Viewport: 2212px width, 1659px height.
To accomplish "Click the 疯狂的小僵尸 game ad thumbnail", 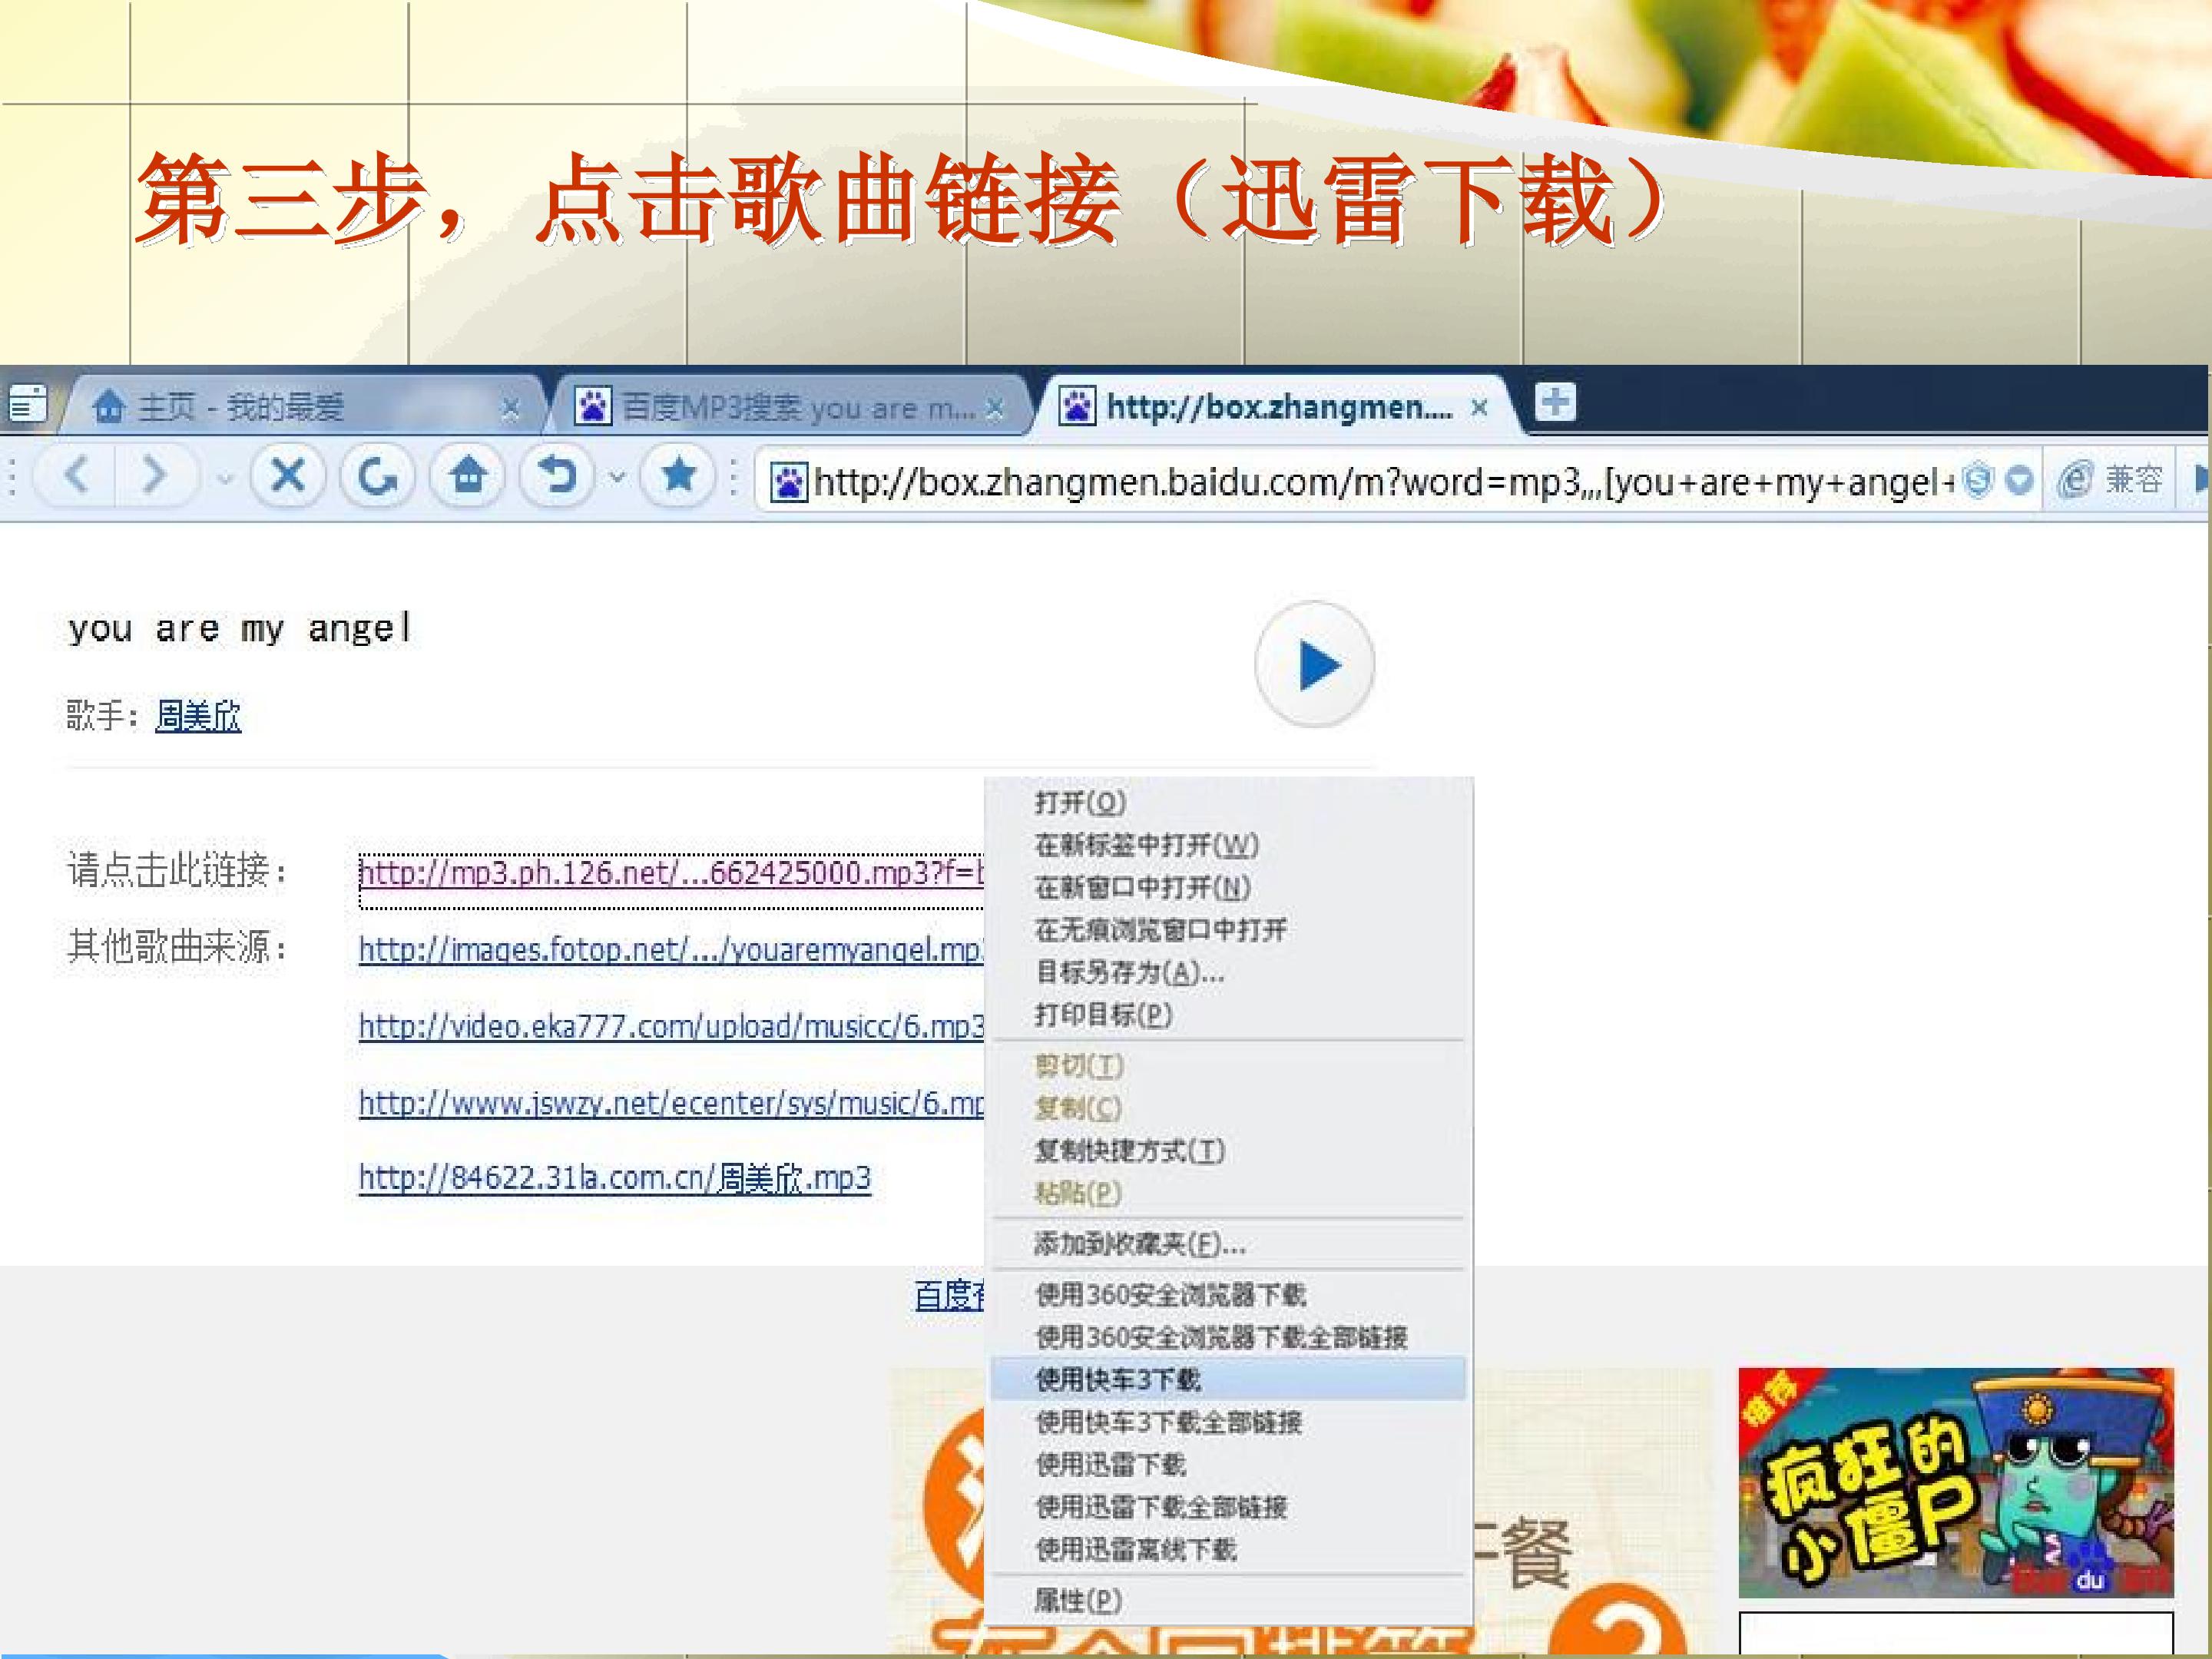I will tap(1956, 1482).
